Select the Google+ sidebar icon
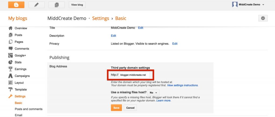Screen dimensions: 275x117 coord(10,55)
